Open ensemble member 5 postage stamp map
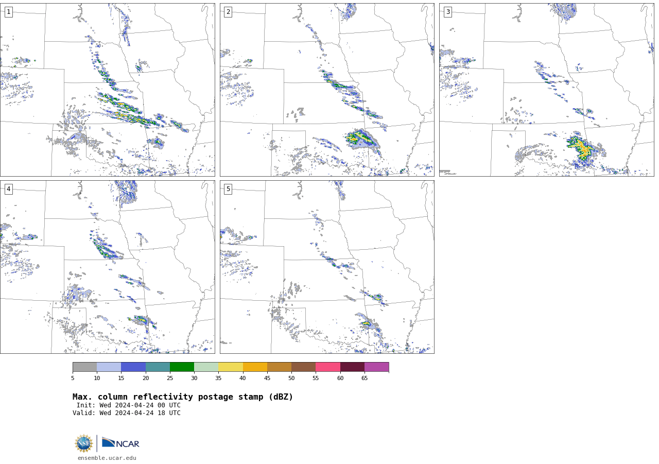 pos(327,267)
